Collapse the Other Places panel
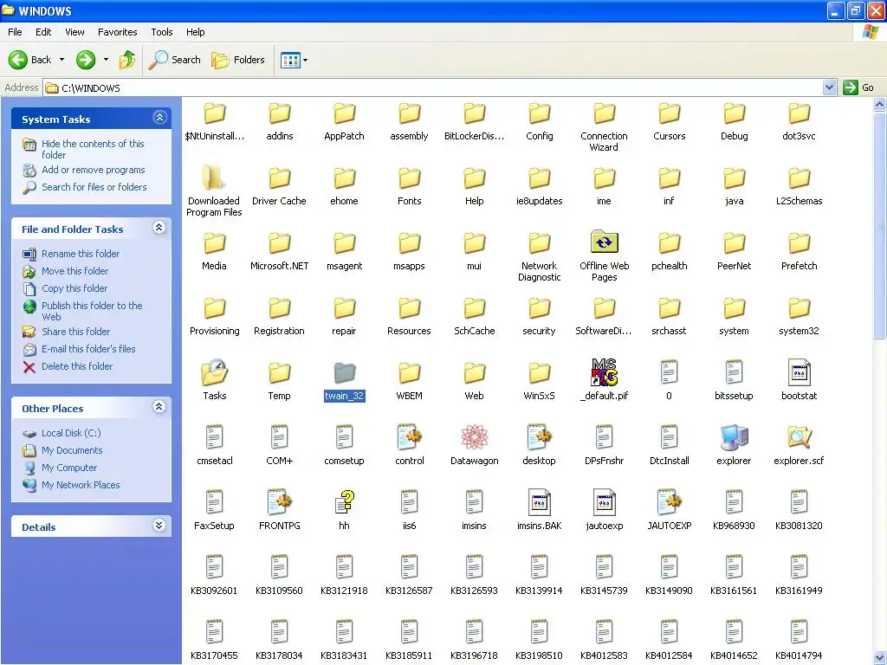 [159, 407]
